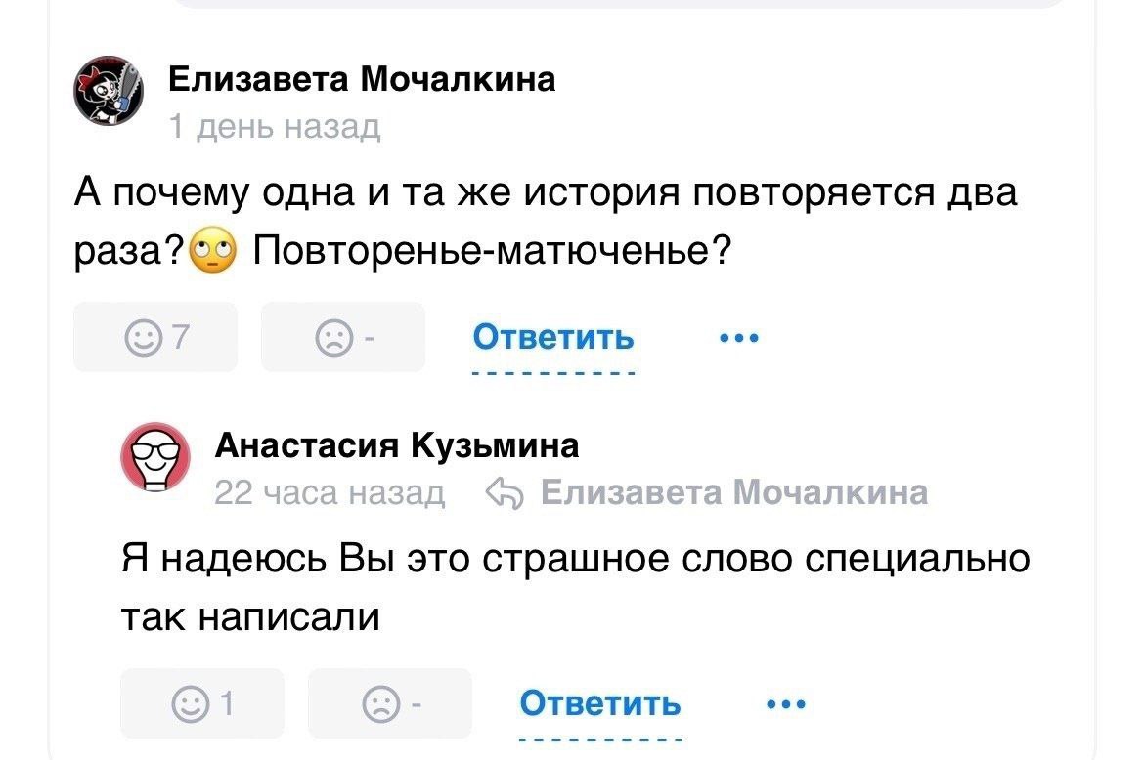Dislike Анастасия Кузьмина's reply with the sad face
The width and height of the screenshot is (1144, 760).
(389, 703)
